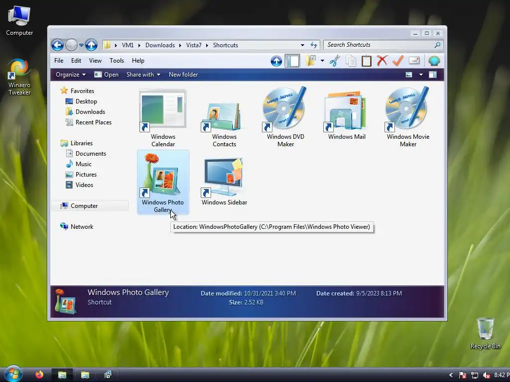Click the Back navigation arrow button
Screen dimensions: 510x382
click(58, 45)
